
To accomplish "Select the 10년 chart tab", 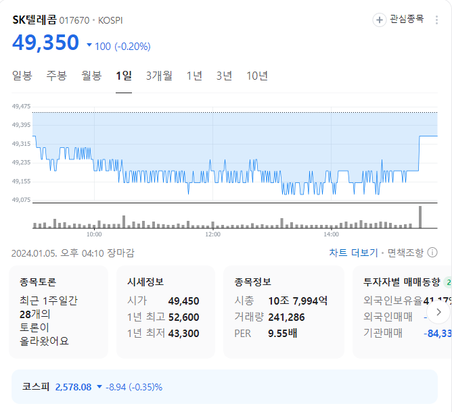I will click(x=257, y=76).
